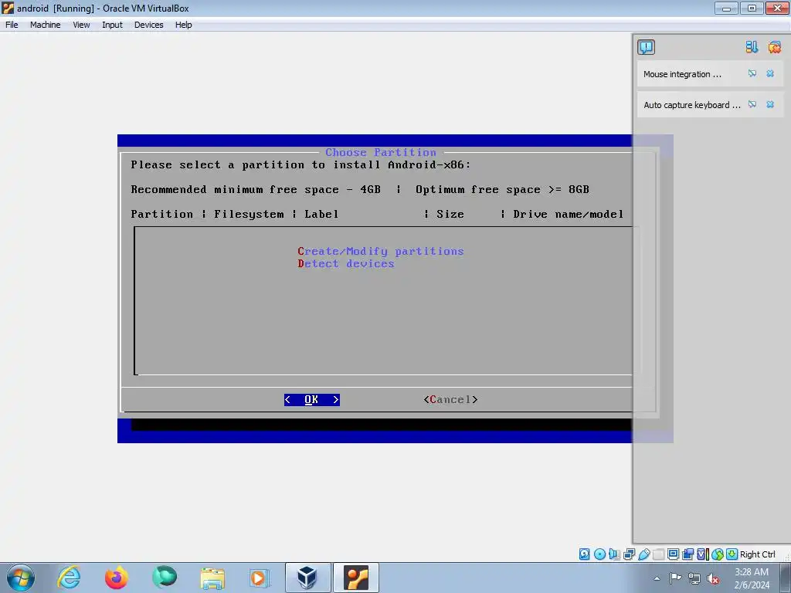Open Windows Explorer folder from taskbar
791x593 pixels.
(212, 578)
